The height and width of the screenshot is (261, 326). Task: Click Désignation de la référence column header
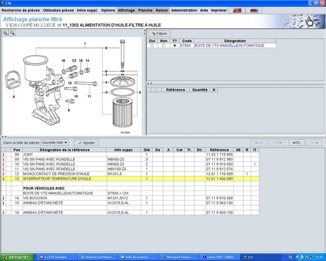(64, 150)
